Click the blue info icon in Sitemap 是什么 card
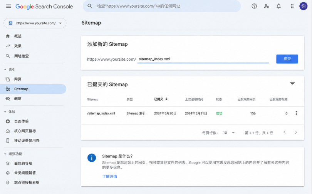This screenshot has height=194, width=312. click(92, 158)
